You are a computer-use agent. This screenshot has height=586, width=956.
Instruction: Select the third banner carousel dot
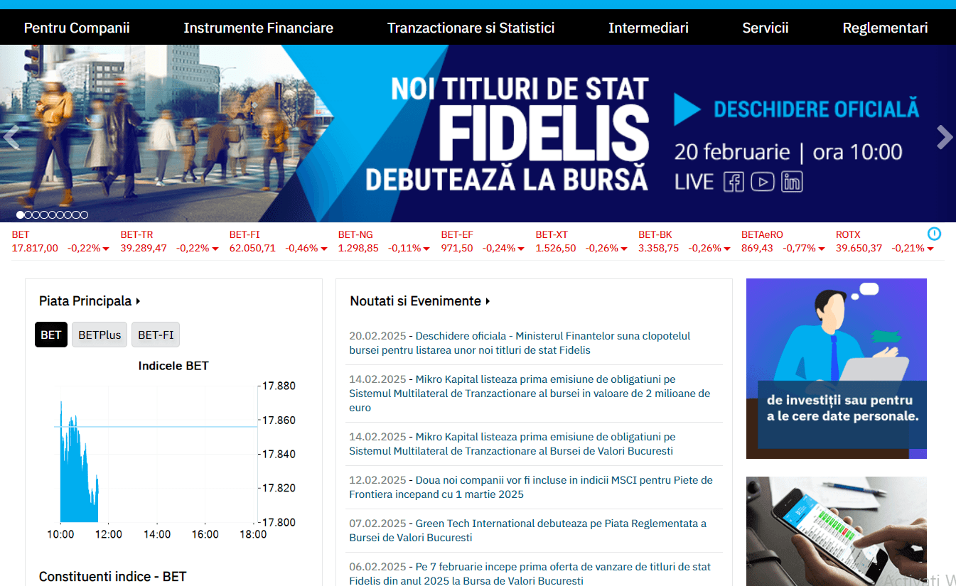point(36,215)
